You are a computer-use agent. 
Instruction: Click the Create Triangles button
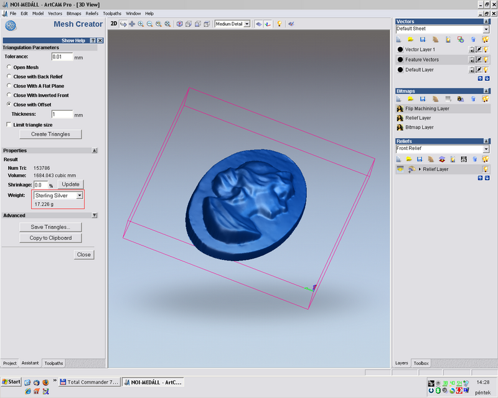point(50,134)
